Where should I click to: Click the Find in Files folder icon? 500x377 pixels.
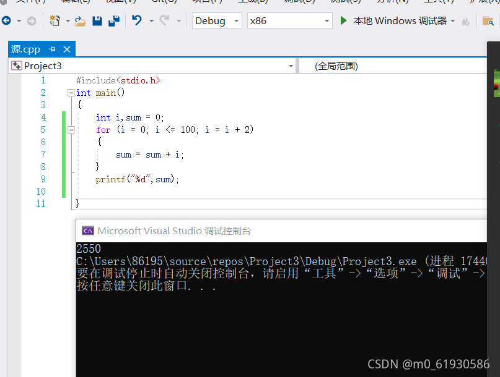point(488,21)
